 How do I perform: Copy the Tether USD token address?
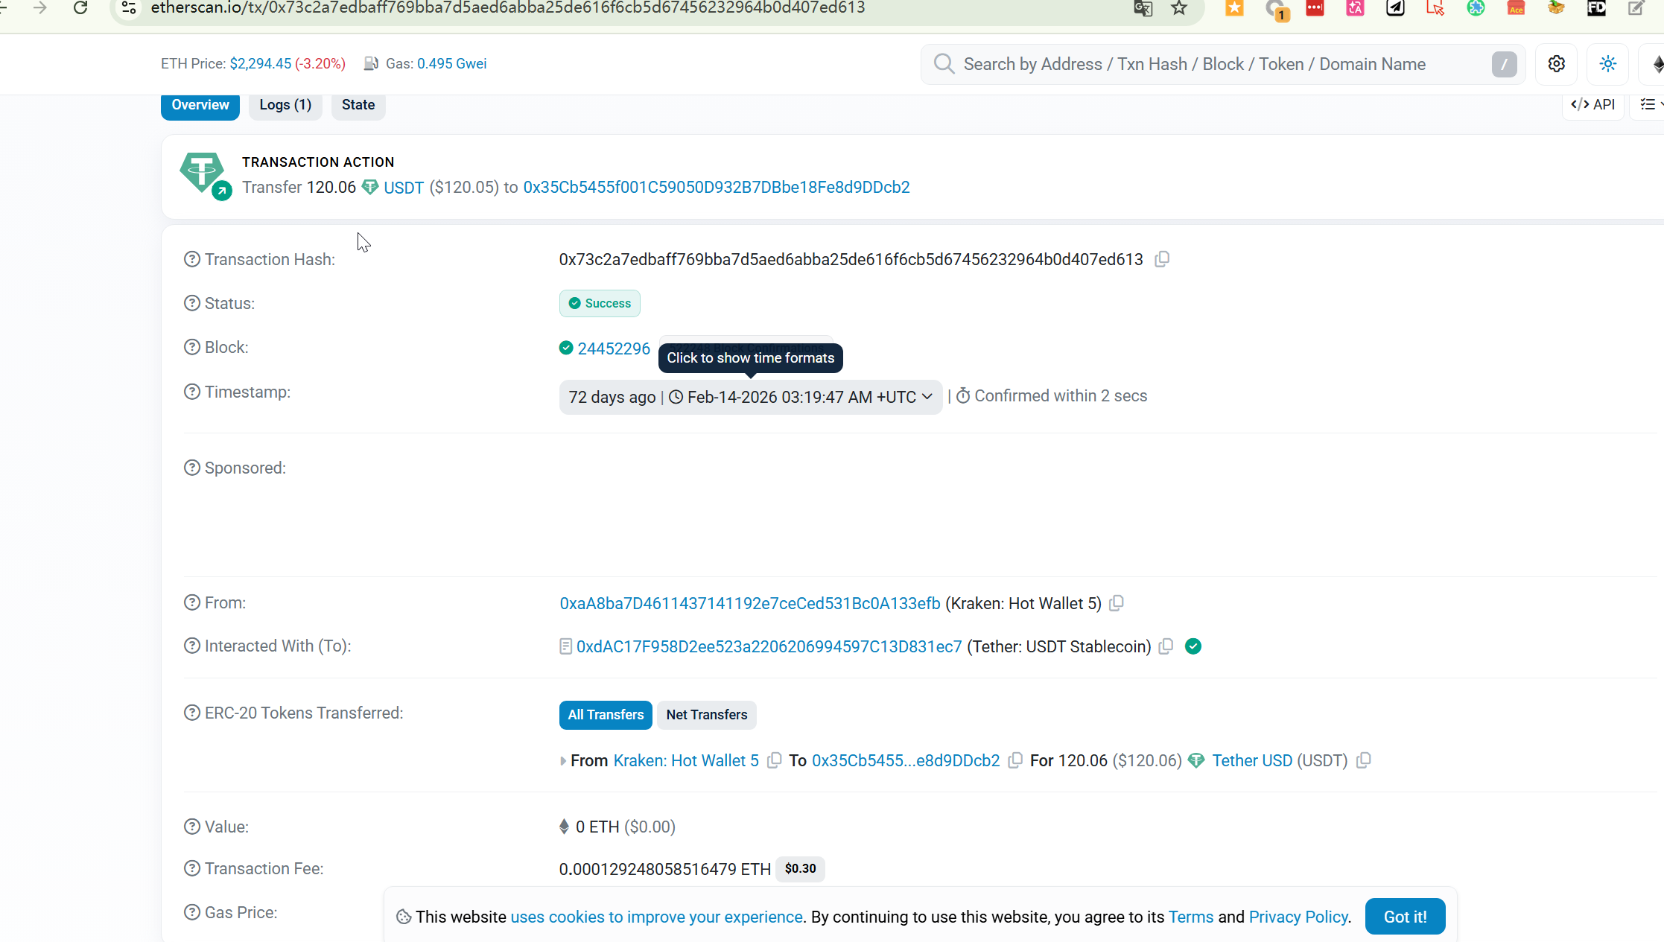(x=1364, y=760)
